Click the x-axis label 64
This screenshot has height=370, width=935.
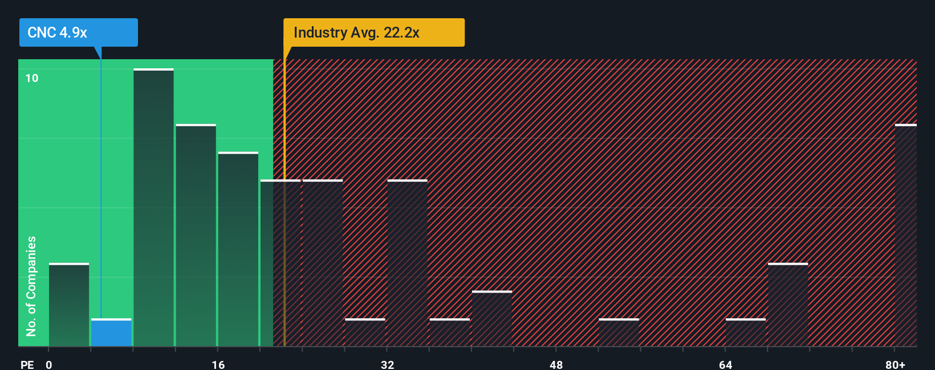(725, 364)
